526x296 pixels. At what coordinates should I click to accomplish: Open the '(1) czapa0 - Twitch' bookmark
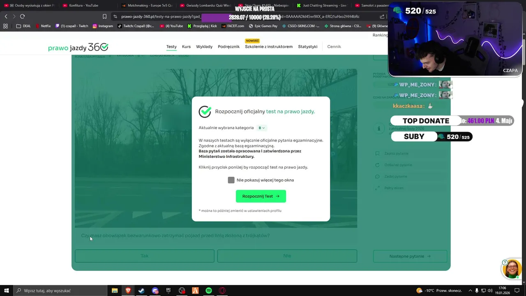72,26
